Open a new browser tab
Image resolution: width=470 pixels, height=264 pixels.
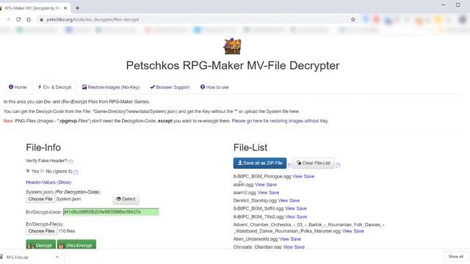tap(77, 8)
